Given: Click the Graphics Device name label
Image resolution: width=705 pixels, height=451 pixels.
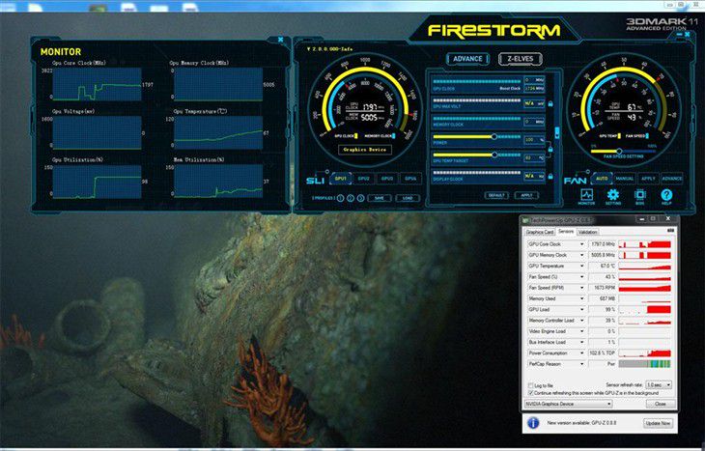Looking at the screenshot, I should (365, 150).
